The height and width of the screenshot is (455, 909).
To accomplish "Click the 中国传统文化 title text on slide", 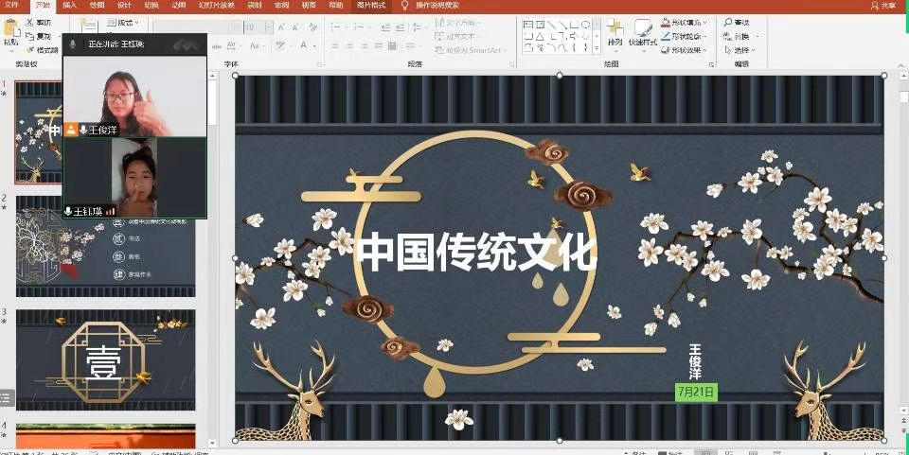I will [476, 252].
